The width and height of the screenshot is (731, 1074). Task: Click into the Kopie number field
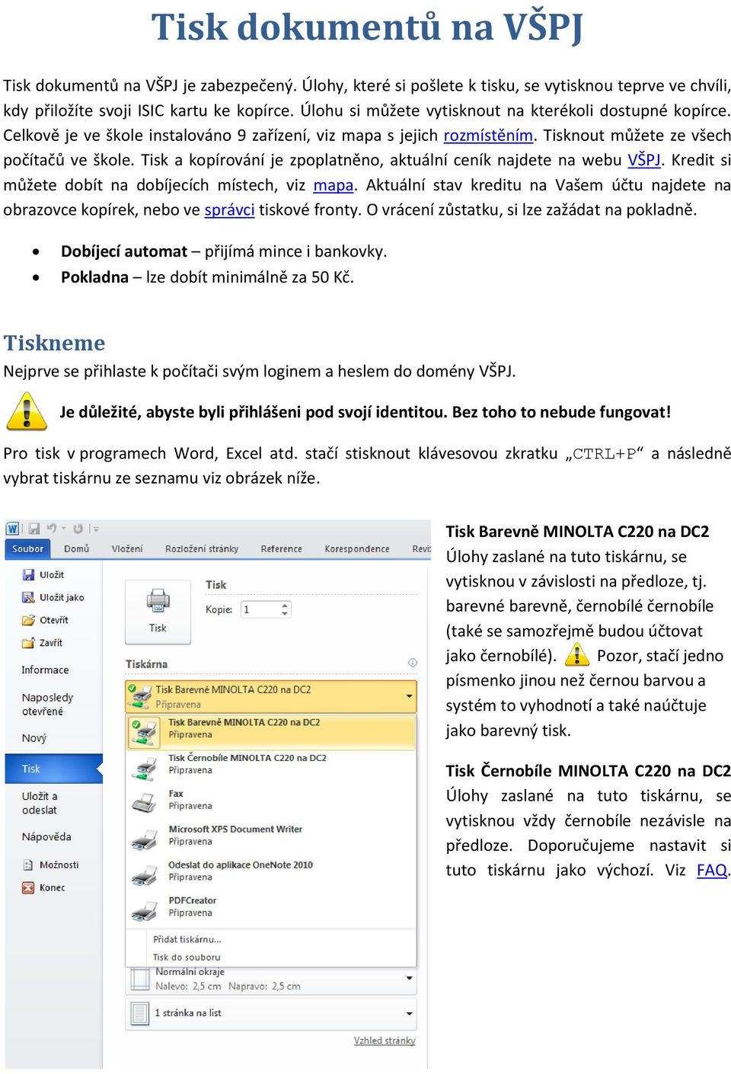(x=260, y=609)
